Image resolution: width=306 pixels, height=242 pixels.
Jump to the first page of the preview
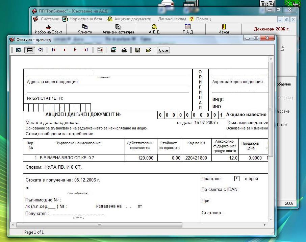point(54,50)
